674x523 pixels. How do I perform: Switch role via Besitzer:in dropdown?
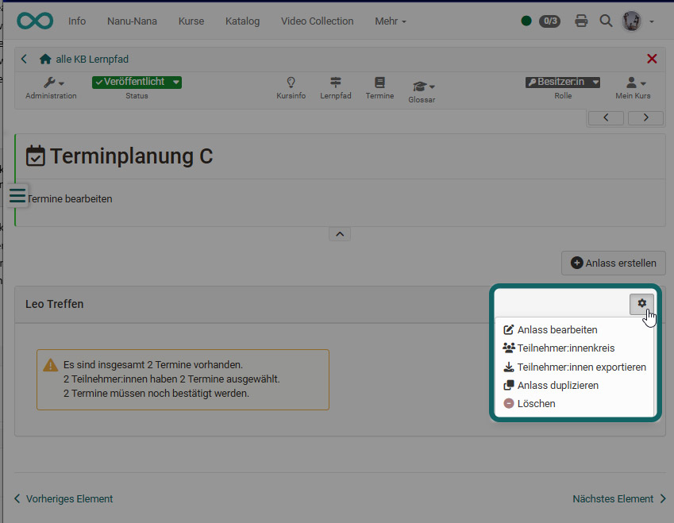click(563, 82)
